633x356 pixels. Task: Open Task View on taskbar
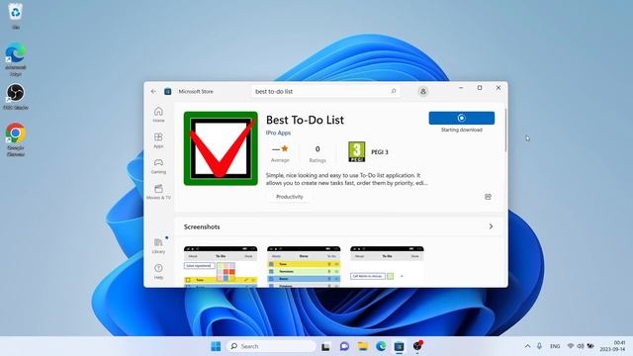[325, 346]
